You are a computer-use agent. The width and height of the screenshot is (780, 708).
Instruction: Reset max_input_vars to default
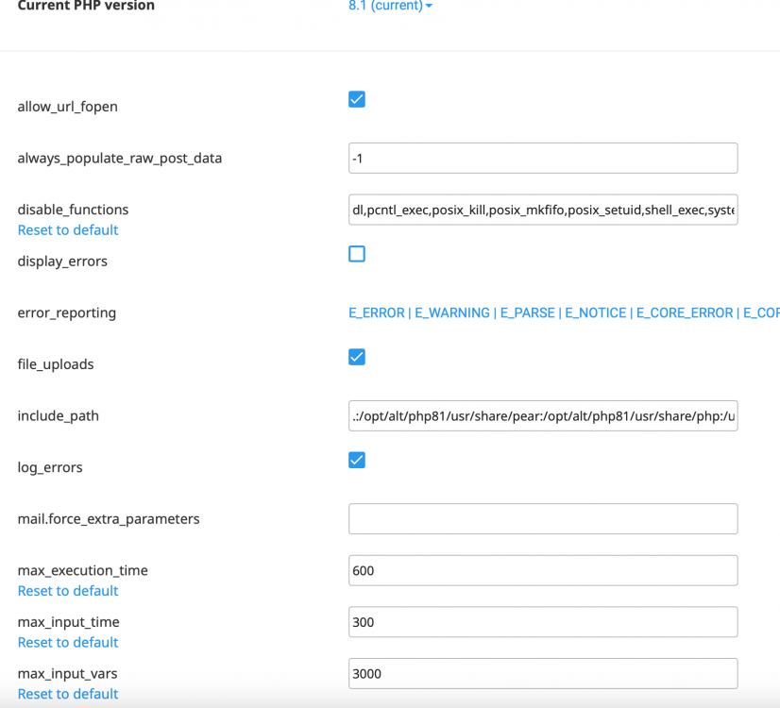click(x=67, y=693)
